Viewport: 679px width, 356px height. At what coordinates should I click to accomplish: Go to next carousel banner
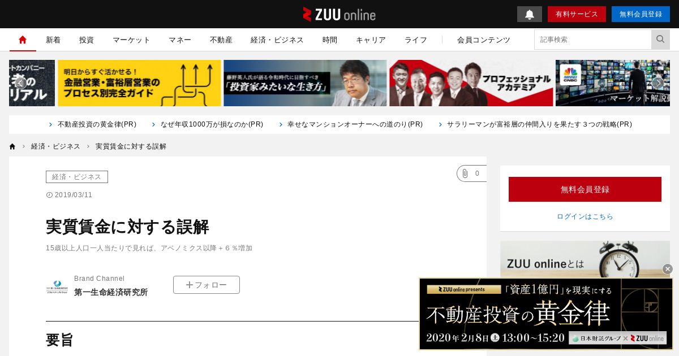[x=658, y=83]
